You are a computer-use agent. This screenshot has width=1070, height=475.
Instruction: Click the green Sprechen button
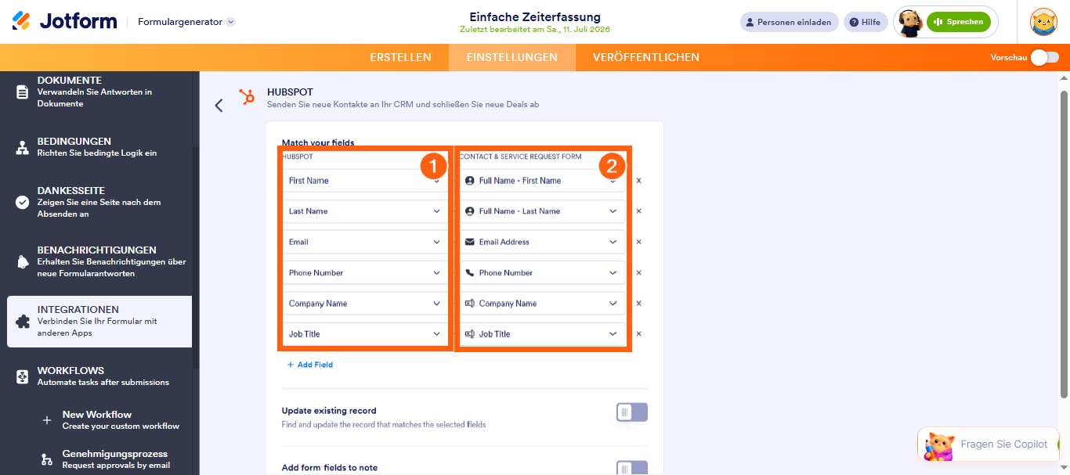pyautogui.click(x=959, y=22)
